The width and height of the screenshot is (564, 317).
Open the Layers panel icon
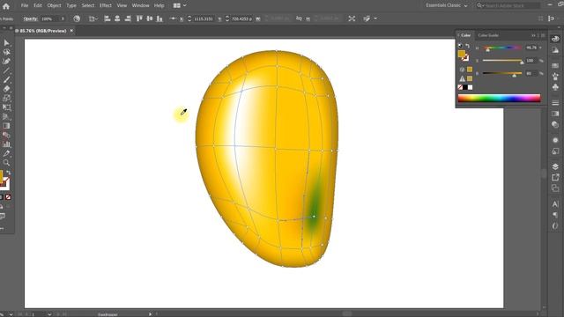555,166
